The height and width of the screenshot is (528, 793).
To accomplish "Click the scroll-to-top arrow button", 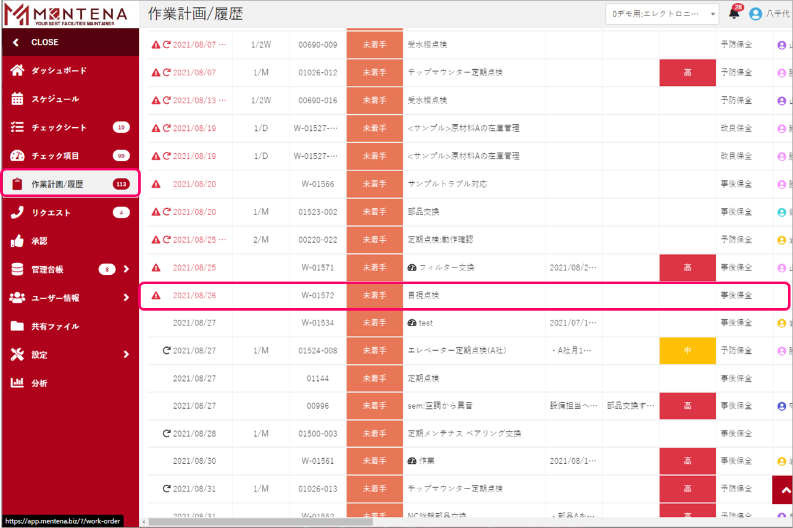I will (782, 490).
